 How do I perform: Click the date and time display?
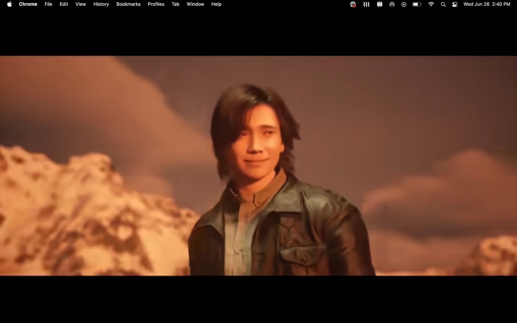[487, 4]
